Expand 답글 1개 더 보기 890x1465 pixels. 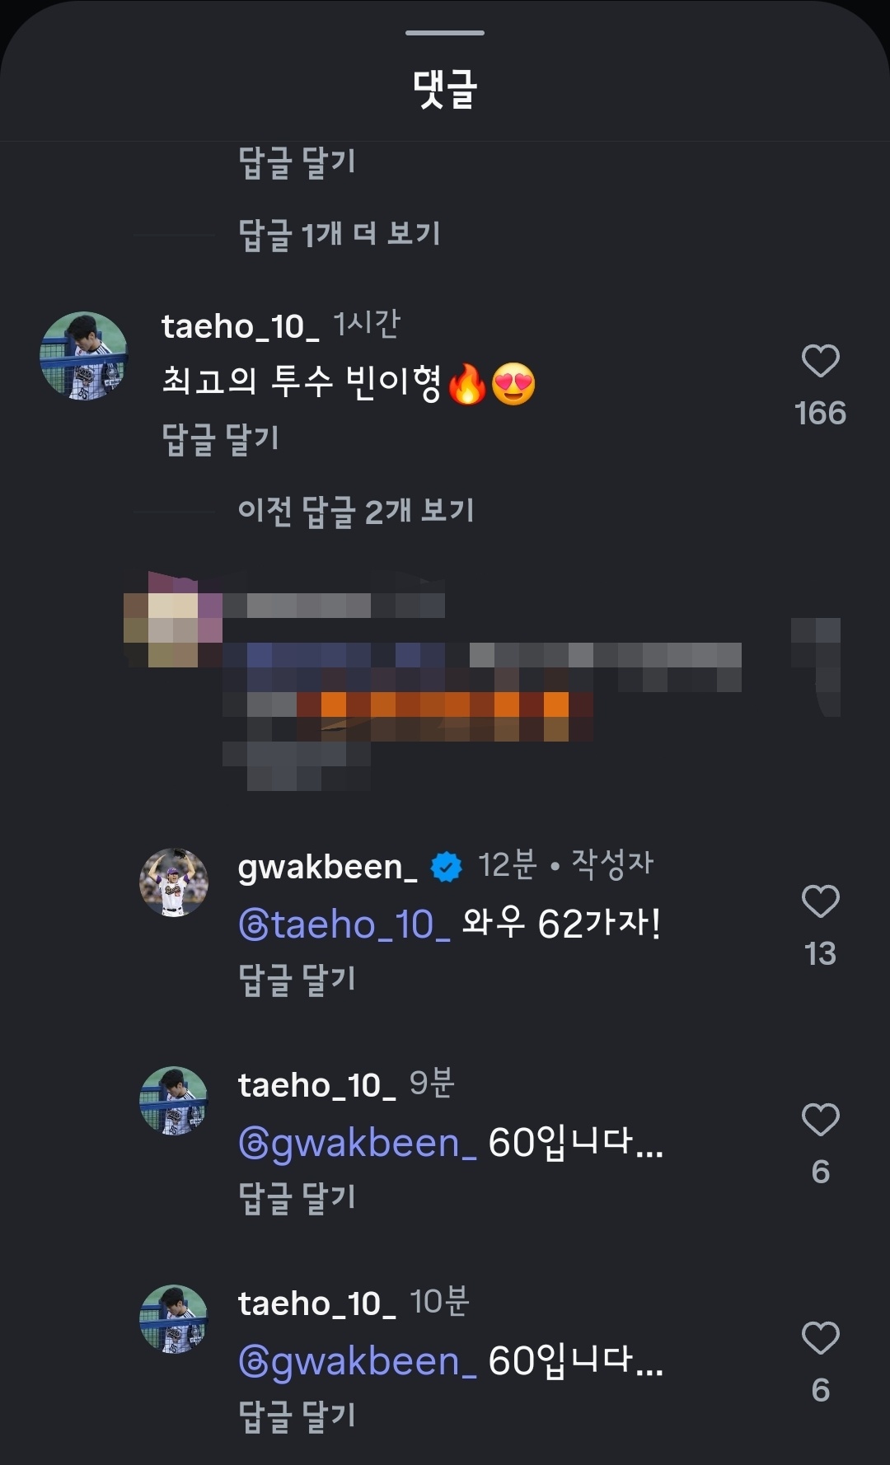coord(339,234)
